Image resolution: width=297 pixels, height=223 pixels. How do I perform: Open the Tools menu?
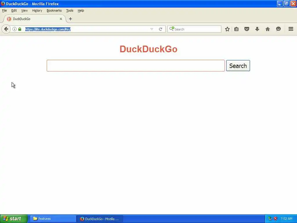pos(70,10)
